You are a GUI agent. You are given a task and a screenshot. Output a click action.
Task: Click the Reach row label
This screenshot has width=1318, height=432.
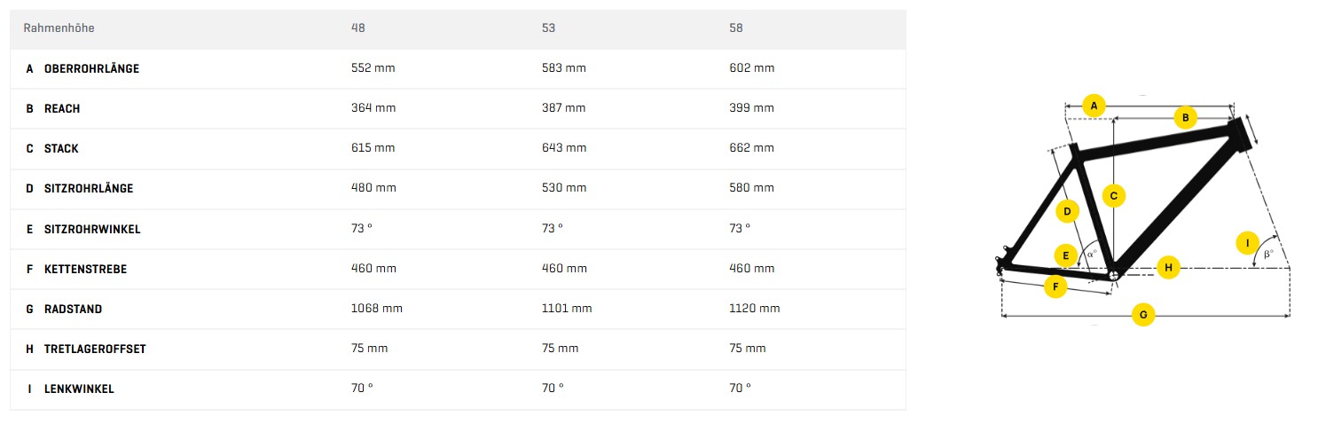[x=62, y=109]
